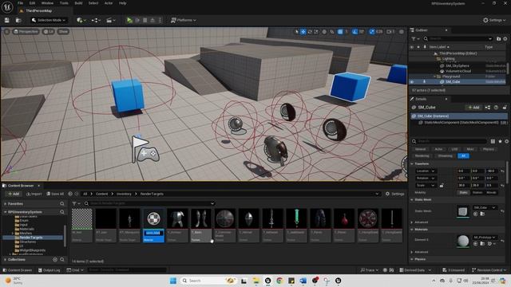Collapse the Playground folder in Outliner
Viewport: 511px width, 287px height.
(x=434, y=77)
